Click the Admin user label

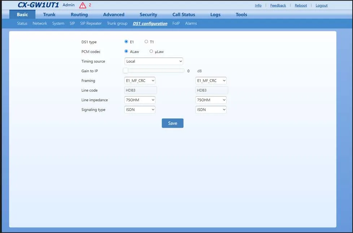click(69, 5)
